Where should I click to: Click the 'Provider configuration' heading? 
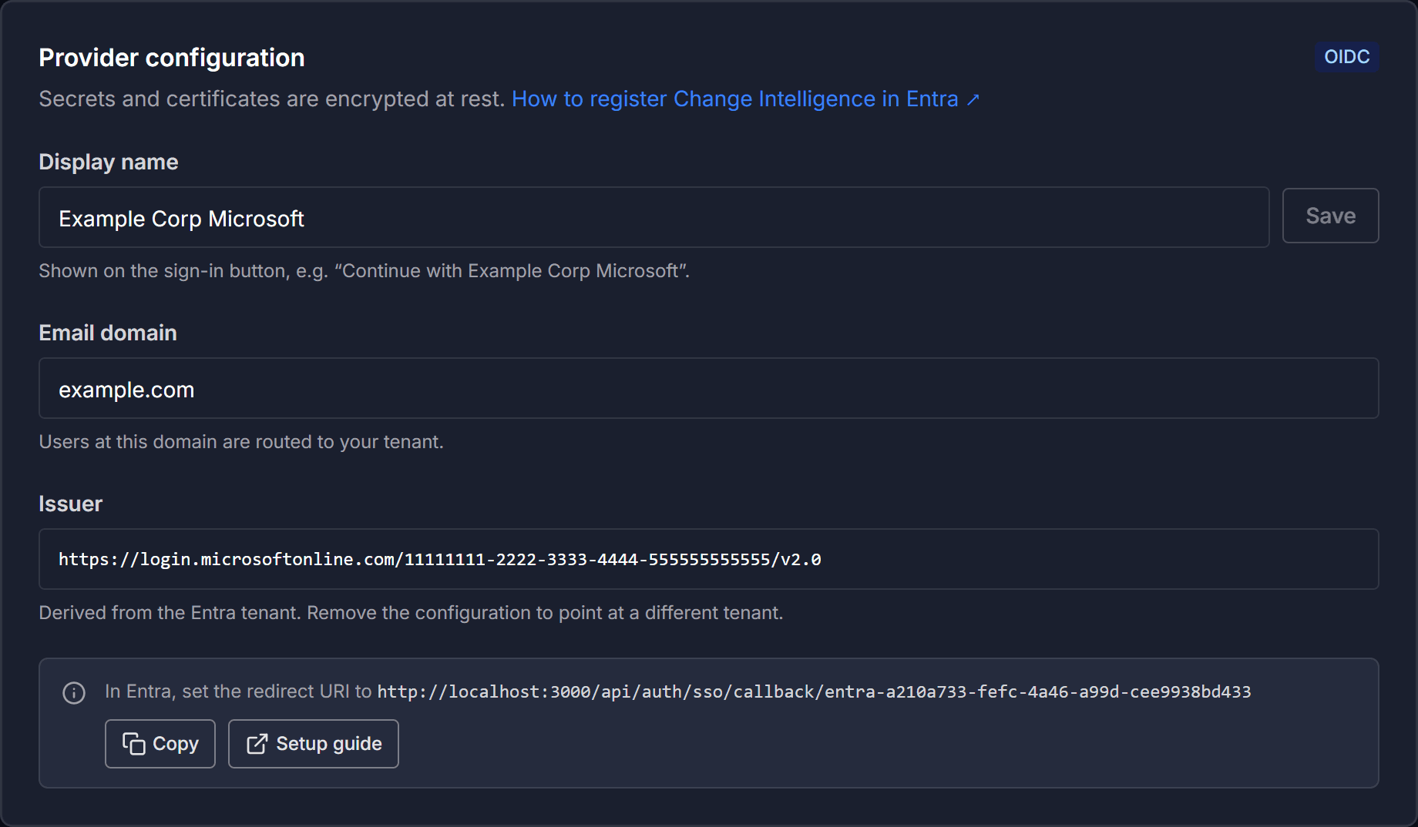click(172, 58)
